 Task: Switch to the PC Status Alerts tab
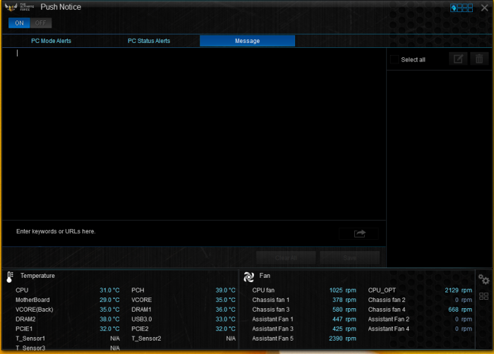(149, 41)
